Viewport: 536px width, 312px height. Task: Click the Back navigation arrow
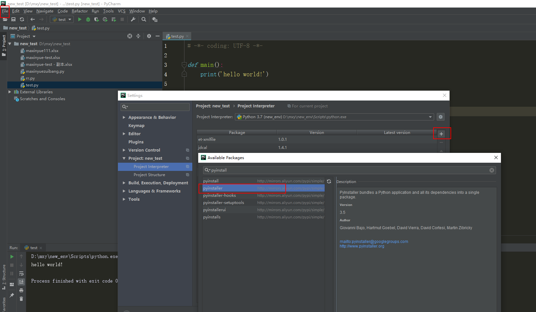(32, 20)
